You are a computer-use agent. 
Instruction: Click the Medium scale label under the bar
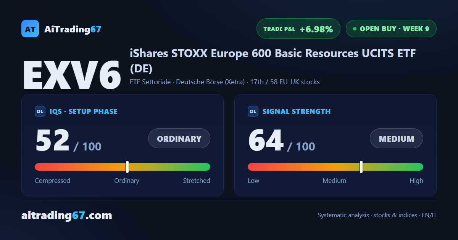(x=334, y=181)
